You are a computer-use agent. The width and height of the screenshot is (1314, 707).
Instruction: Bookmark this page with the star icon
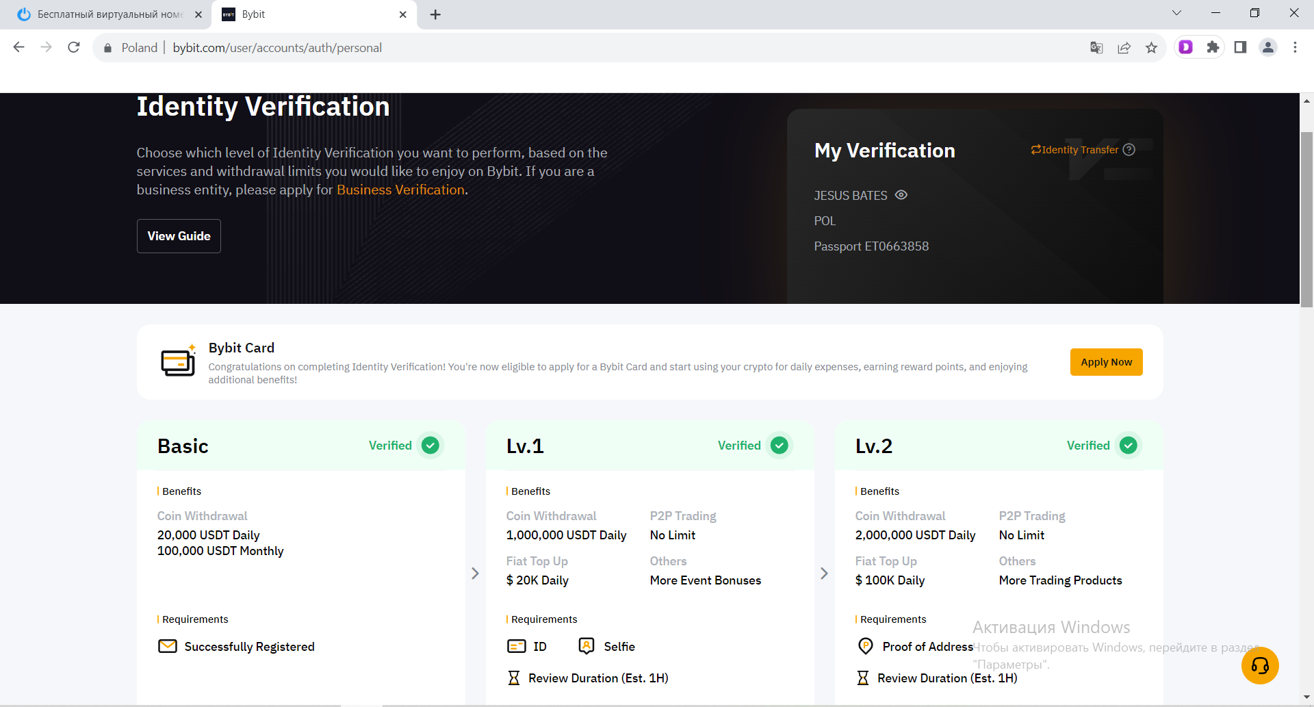coord(1151,48)
